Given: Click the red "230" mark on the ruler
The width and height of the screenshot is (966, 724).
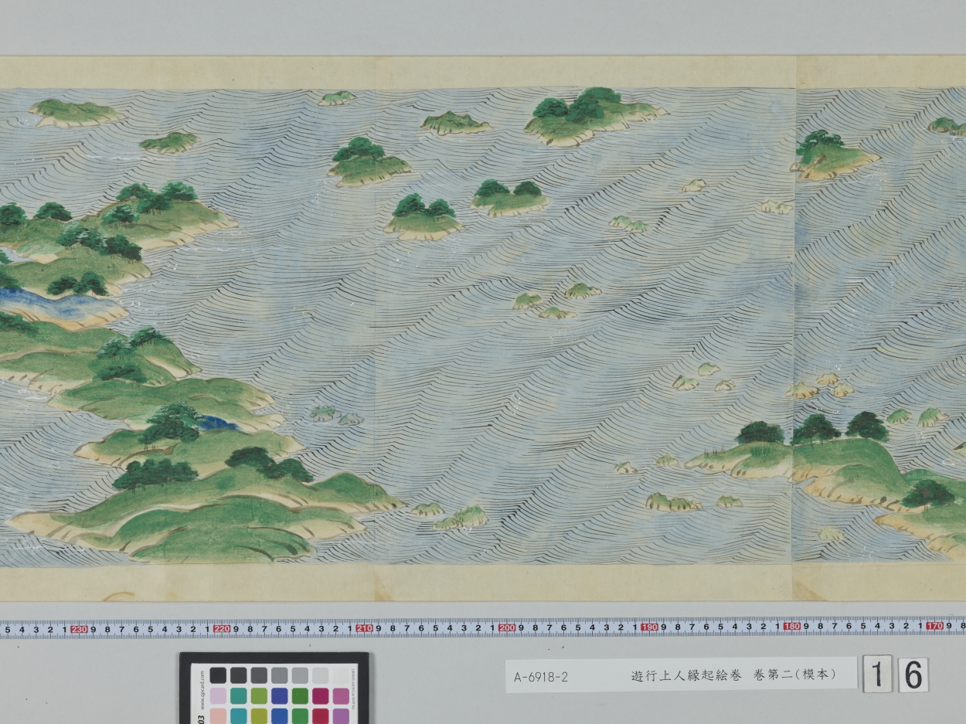Looking at the screenshot, I should [79, 629].
